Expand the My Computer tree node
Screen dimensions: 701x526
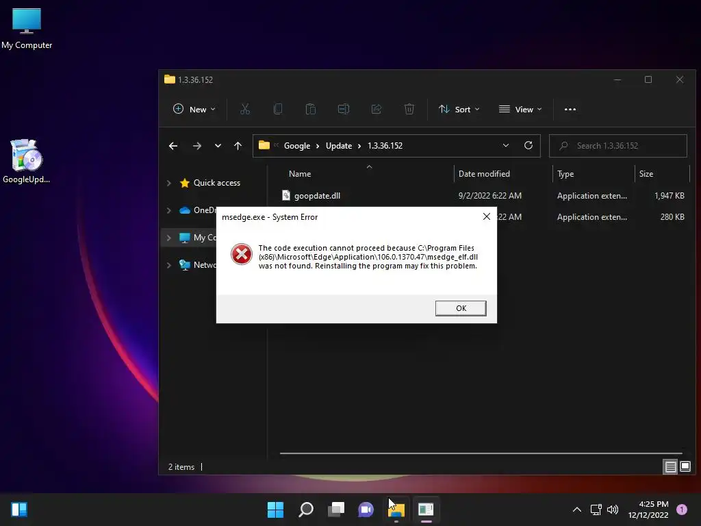169,238
